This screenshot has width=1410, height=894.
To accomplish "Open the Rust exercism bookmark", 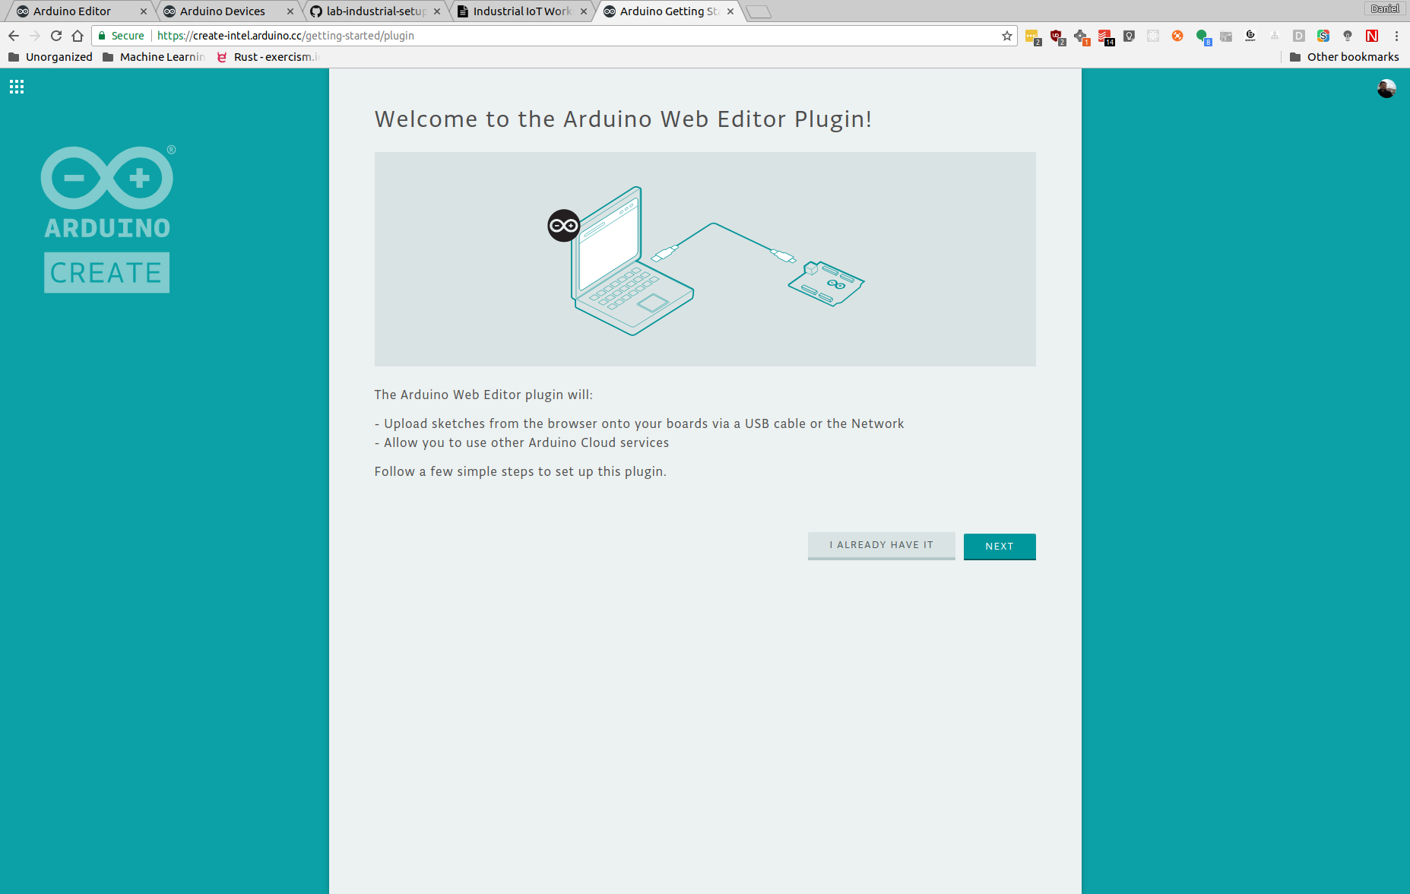I will (x=268, y=57).
